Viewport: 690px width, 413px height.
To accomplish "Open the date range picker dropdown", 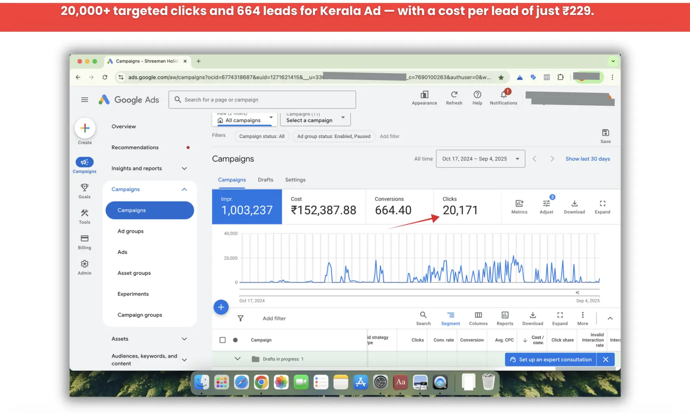I will coord(480,159).
